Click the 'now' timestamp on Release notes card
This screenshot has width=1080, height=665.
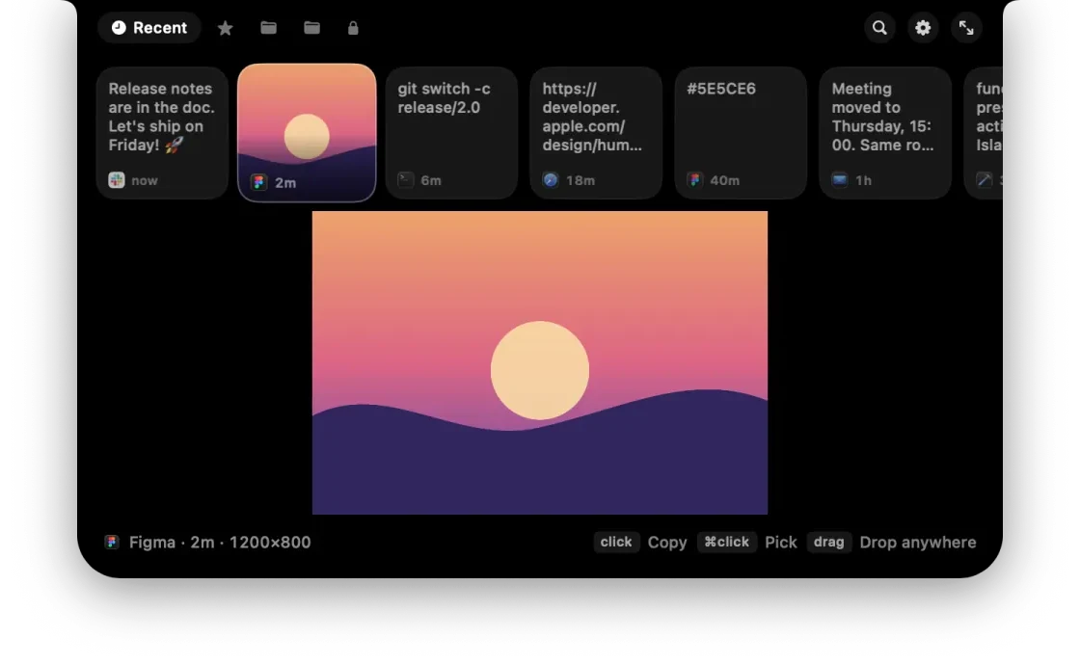(x=145, y=180)
